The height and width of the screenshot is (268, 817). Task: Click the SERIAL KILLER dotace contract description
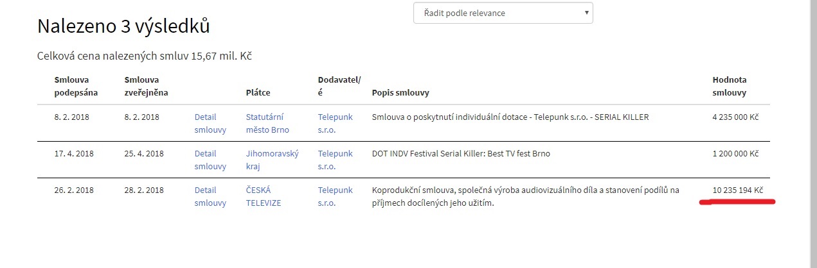(510, 117)
